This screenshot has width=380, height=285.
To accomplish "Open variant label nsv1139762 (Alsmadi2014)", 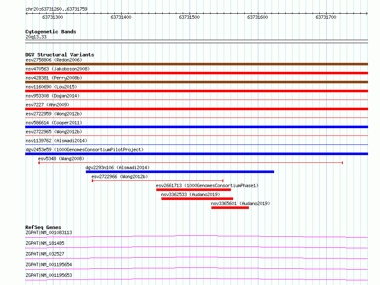I will [x=56, y=141].
